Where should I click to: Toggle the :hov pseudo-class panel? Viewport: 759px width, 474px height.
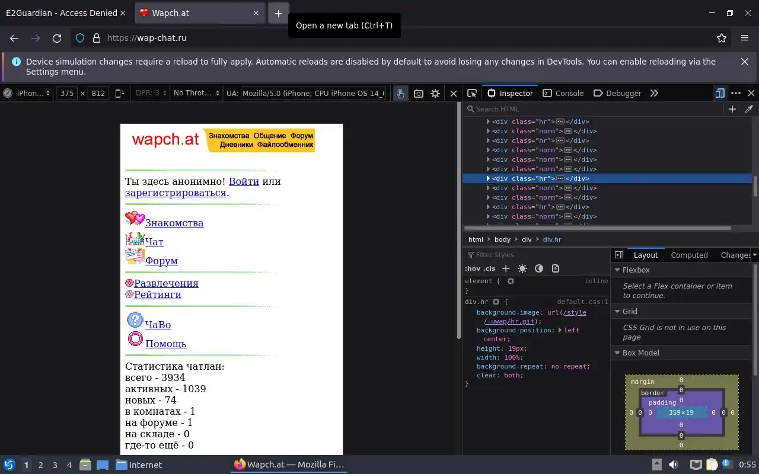(x=472, y=268)
